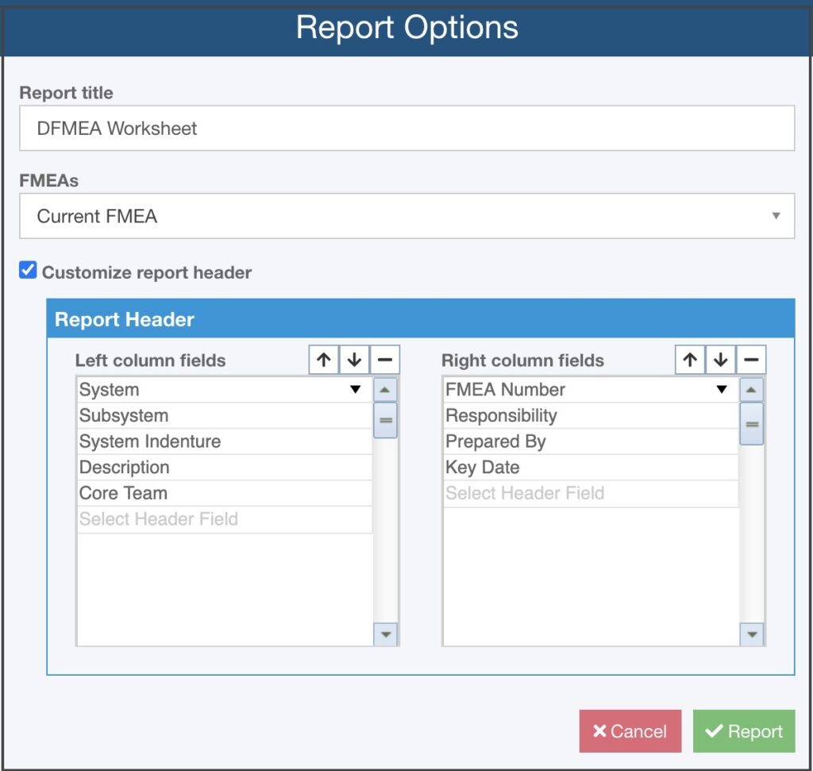This screenshot has width=813, height=771.
Task: Move the selected left column field down
Action: 354,359
